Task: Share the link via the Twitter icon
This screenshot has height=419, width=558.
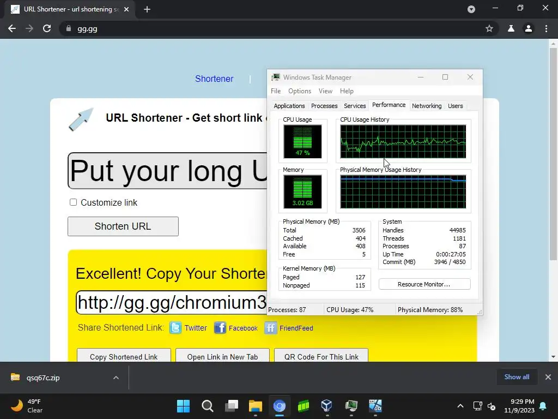Action: pos(175,328)
